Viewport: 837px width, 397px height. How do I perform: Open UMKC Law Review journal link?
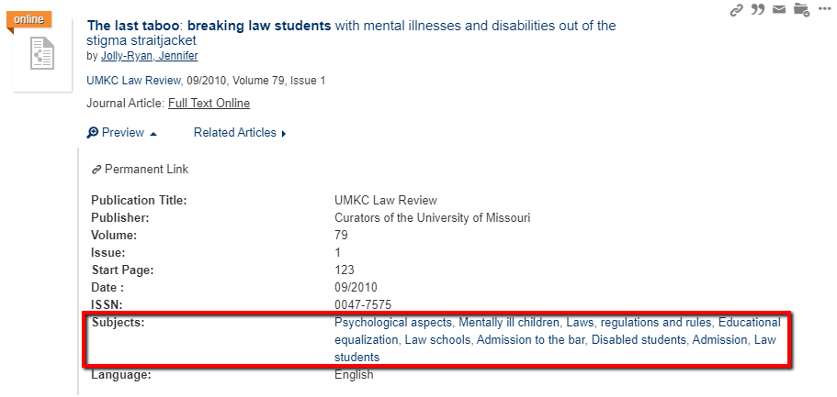coord(133,81)
